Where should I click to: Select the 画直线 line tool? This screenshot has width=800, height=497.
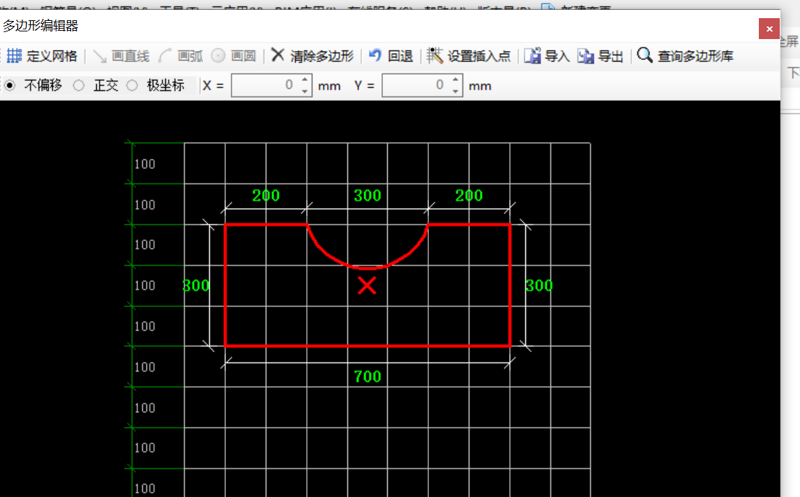[x=121, y=56]
